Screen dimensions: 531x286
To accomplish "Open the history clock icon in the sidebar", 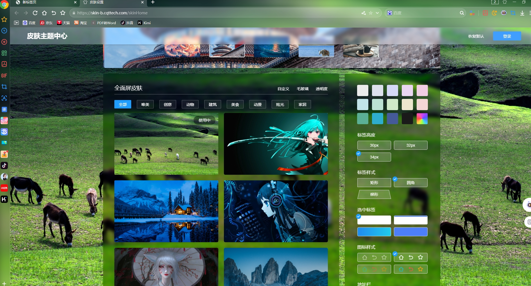I will tap(4, 31).
